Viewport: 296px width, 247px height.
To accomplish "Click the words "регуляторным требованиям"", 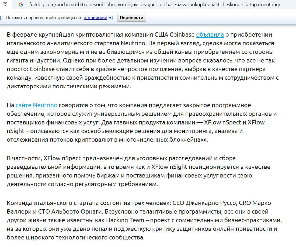I will pos(116,184).
